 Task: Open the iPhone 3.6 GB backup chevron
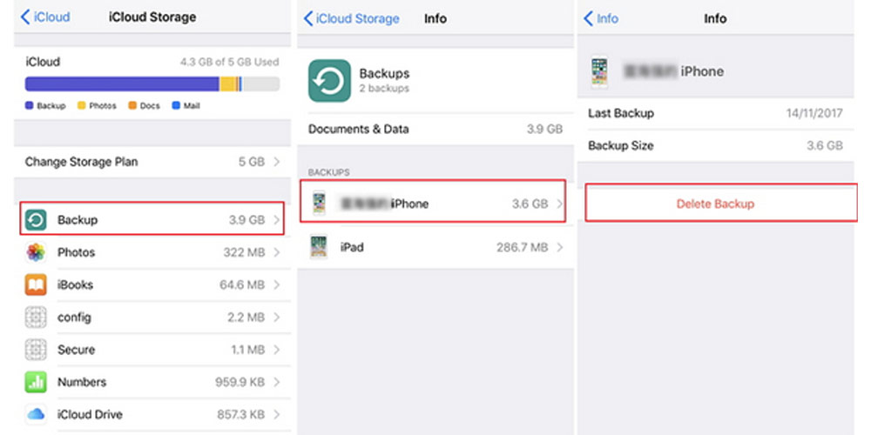(x=559, y=204)
